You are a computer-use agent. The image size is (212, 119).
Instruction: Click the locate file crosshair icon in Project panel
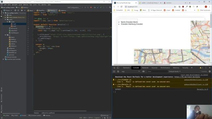pyautogui.click(x=15, y=10)
